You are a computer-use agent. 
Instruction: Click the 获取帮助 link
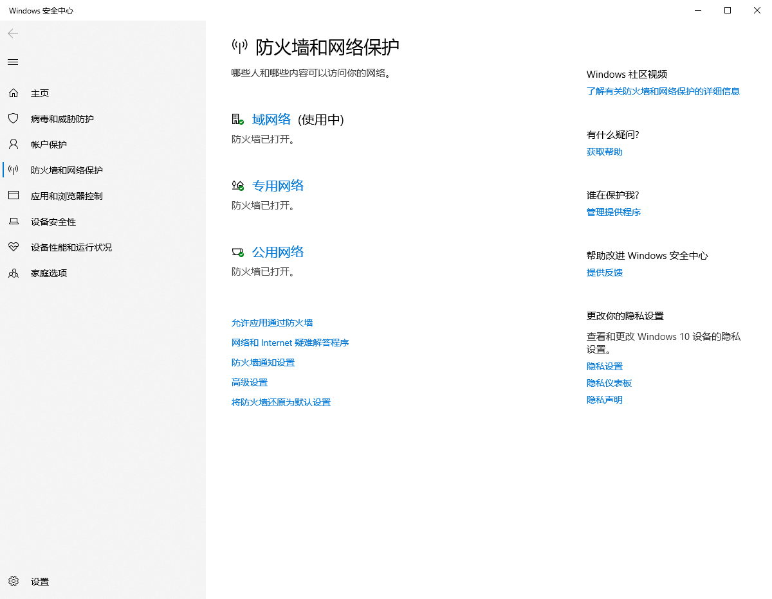tap(605, 152)
